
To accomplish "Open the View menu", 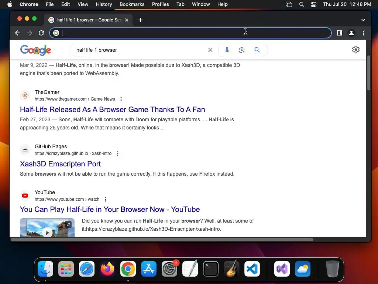I will point(83,4).
